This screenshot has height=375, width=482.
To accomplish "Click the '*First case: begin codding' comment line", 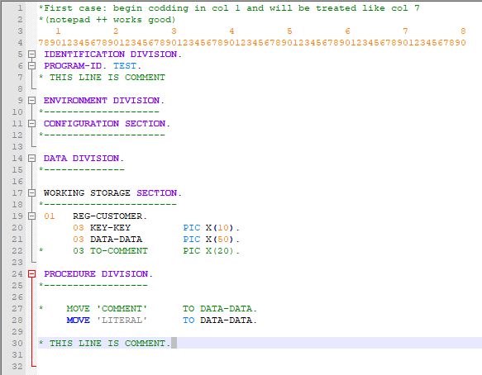I will [229, 8].
